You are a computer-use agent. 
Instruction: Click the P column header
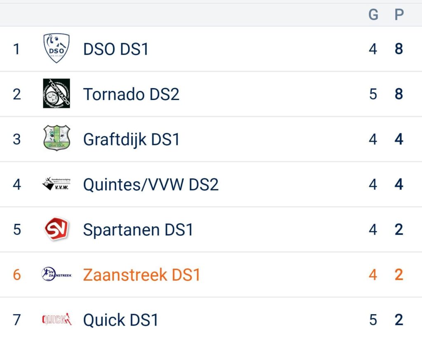click(399, 14)
